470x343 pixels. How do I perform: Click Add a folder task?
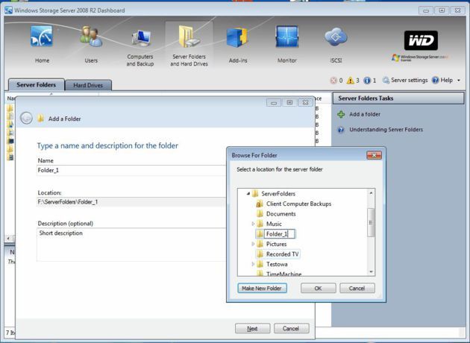pyautogui.click(x=365, y=114)
